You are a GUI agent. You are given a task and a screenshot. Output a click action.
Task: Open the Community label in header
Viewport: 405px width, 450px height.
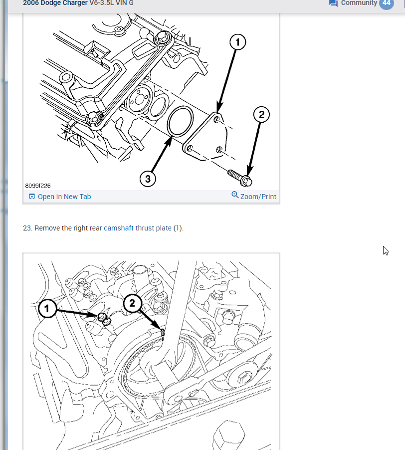tap(359, 3)
